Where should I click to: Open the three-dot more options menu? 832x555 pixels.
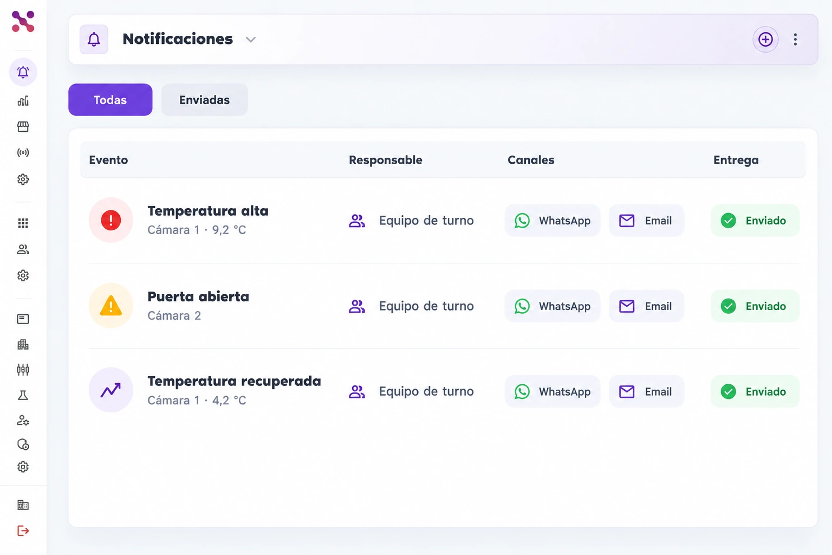(x=795, y=39)
